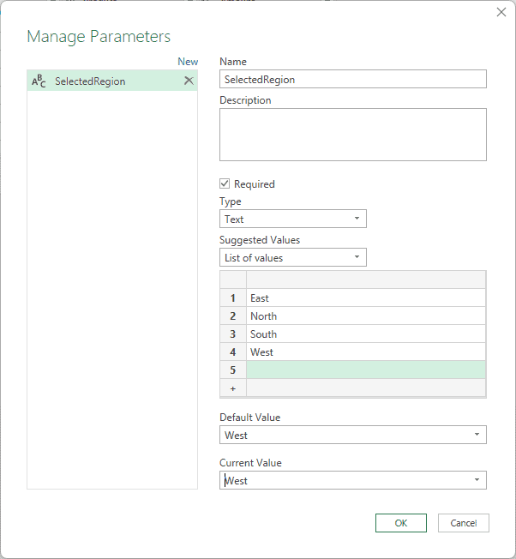Click the plus to add new value row
Screen dimensions: 516x559
pos(233,388)
